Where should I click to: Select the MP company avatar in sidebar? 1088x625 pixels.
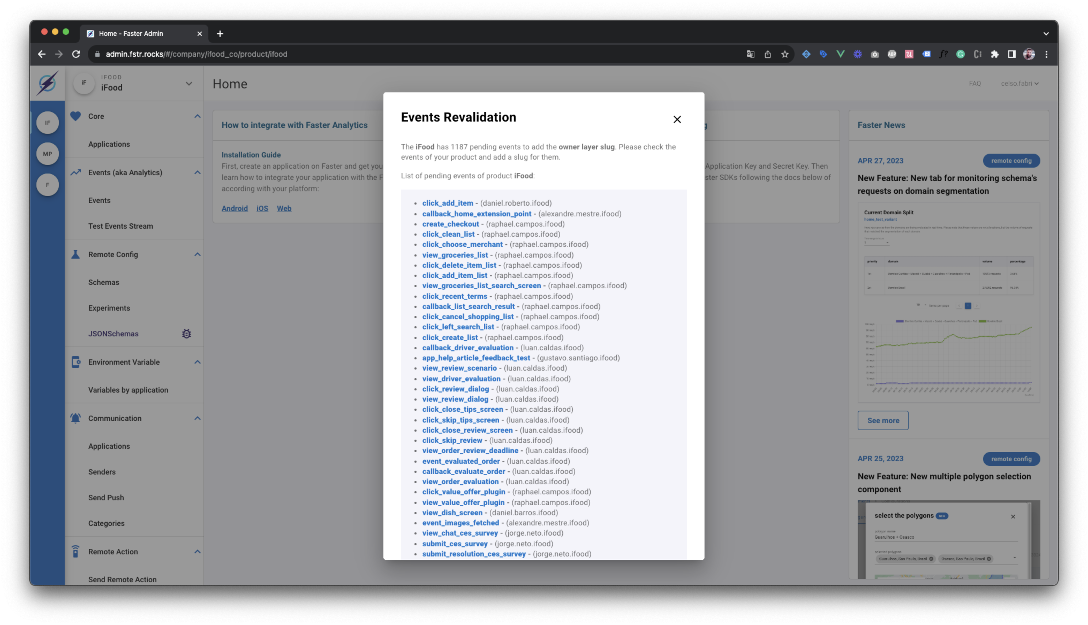(48, 154)
